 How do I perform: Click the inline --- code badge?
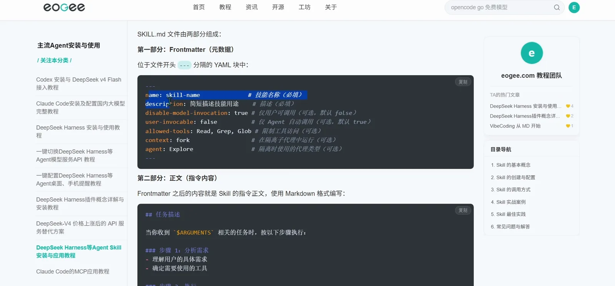[x=184, y=65]
